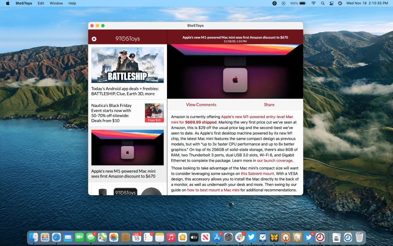Open Home app from the Dock
The width and height of the screenshot is (393, 246).
pos(182,237)
